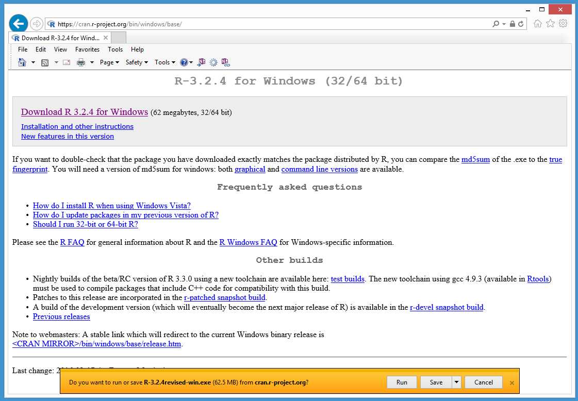View the security lock icon in address bar
The width and height of the screenshot is (578, 401).
pos(513,24)
